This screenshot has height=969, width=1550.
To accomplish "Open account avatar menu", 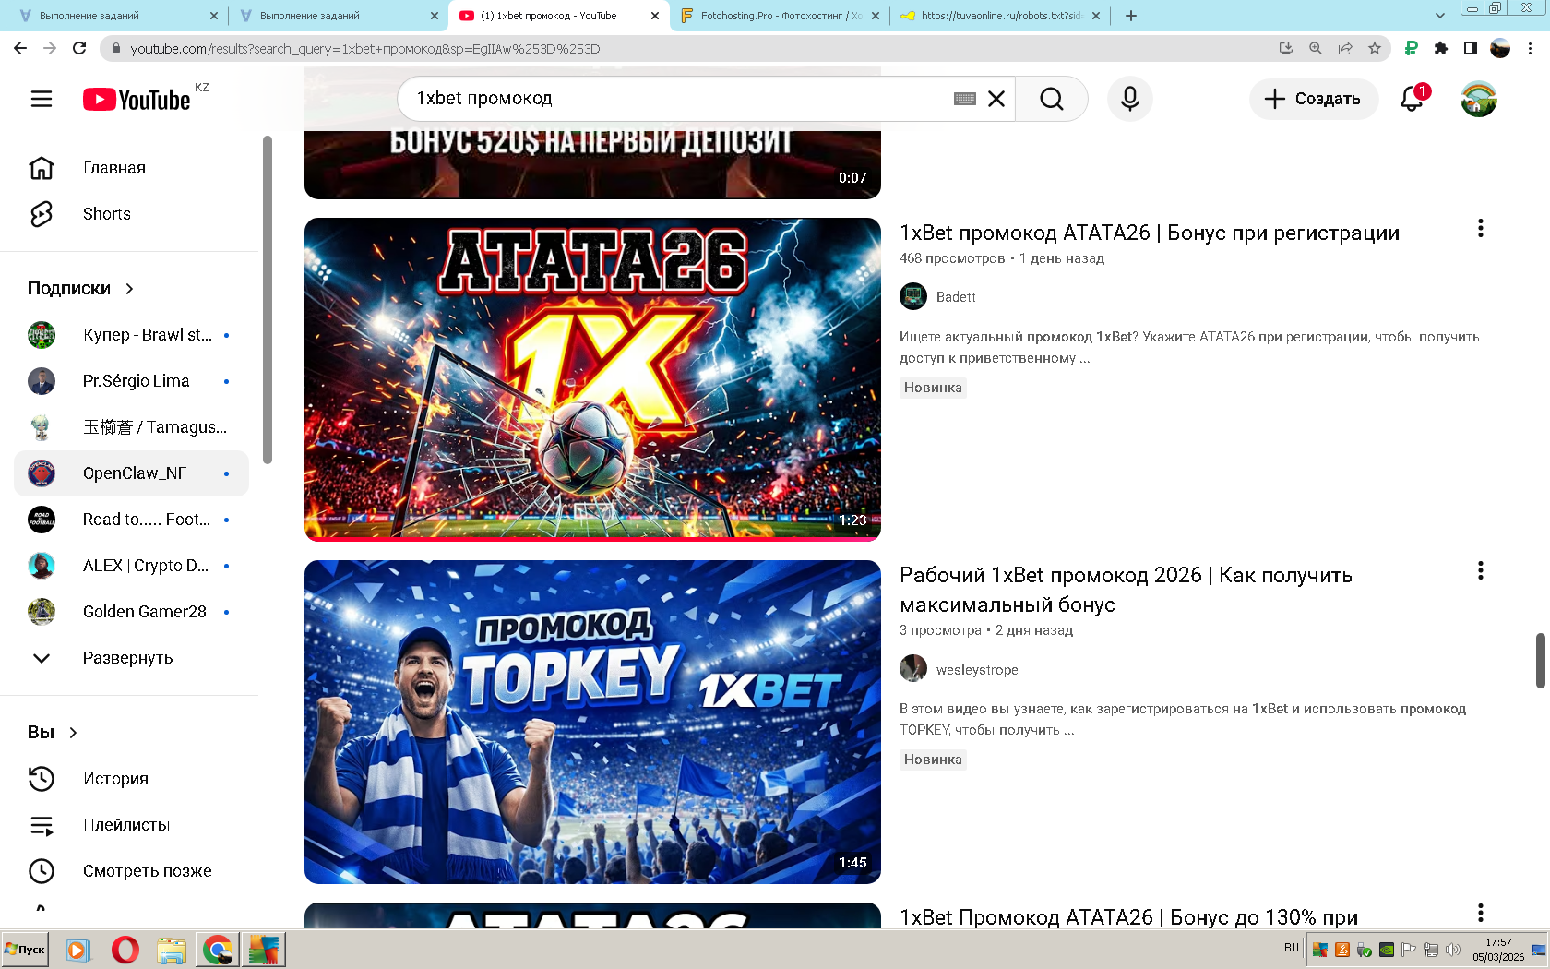I will [x=1479, y=99].
